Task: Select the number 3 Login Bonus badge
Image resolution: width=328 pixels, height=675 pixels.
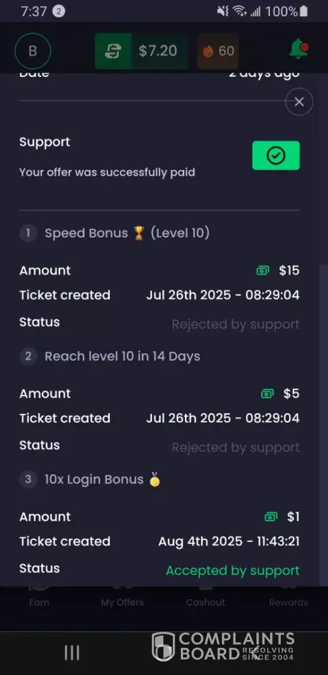Action: click(x=28, y=479)
